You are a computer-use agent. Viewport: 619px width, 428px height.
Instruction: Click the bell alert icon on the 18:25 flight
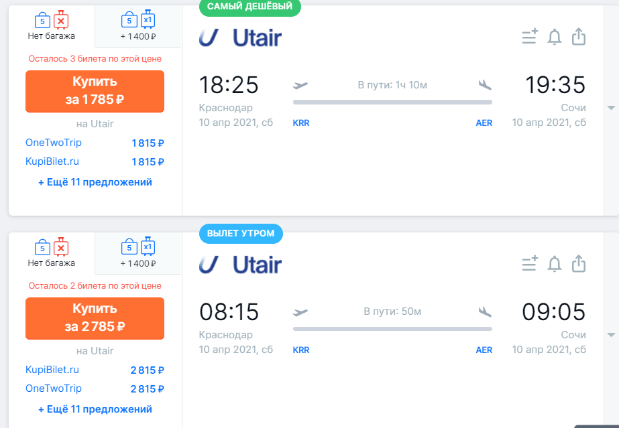point(554,37)
